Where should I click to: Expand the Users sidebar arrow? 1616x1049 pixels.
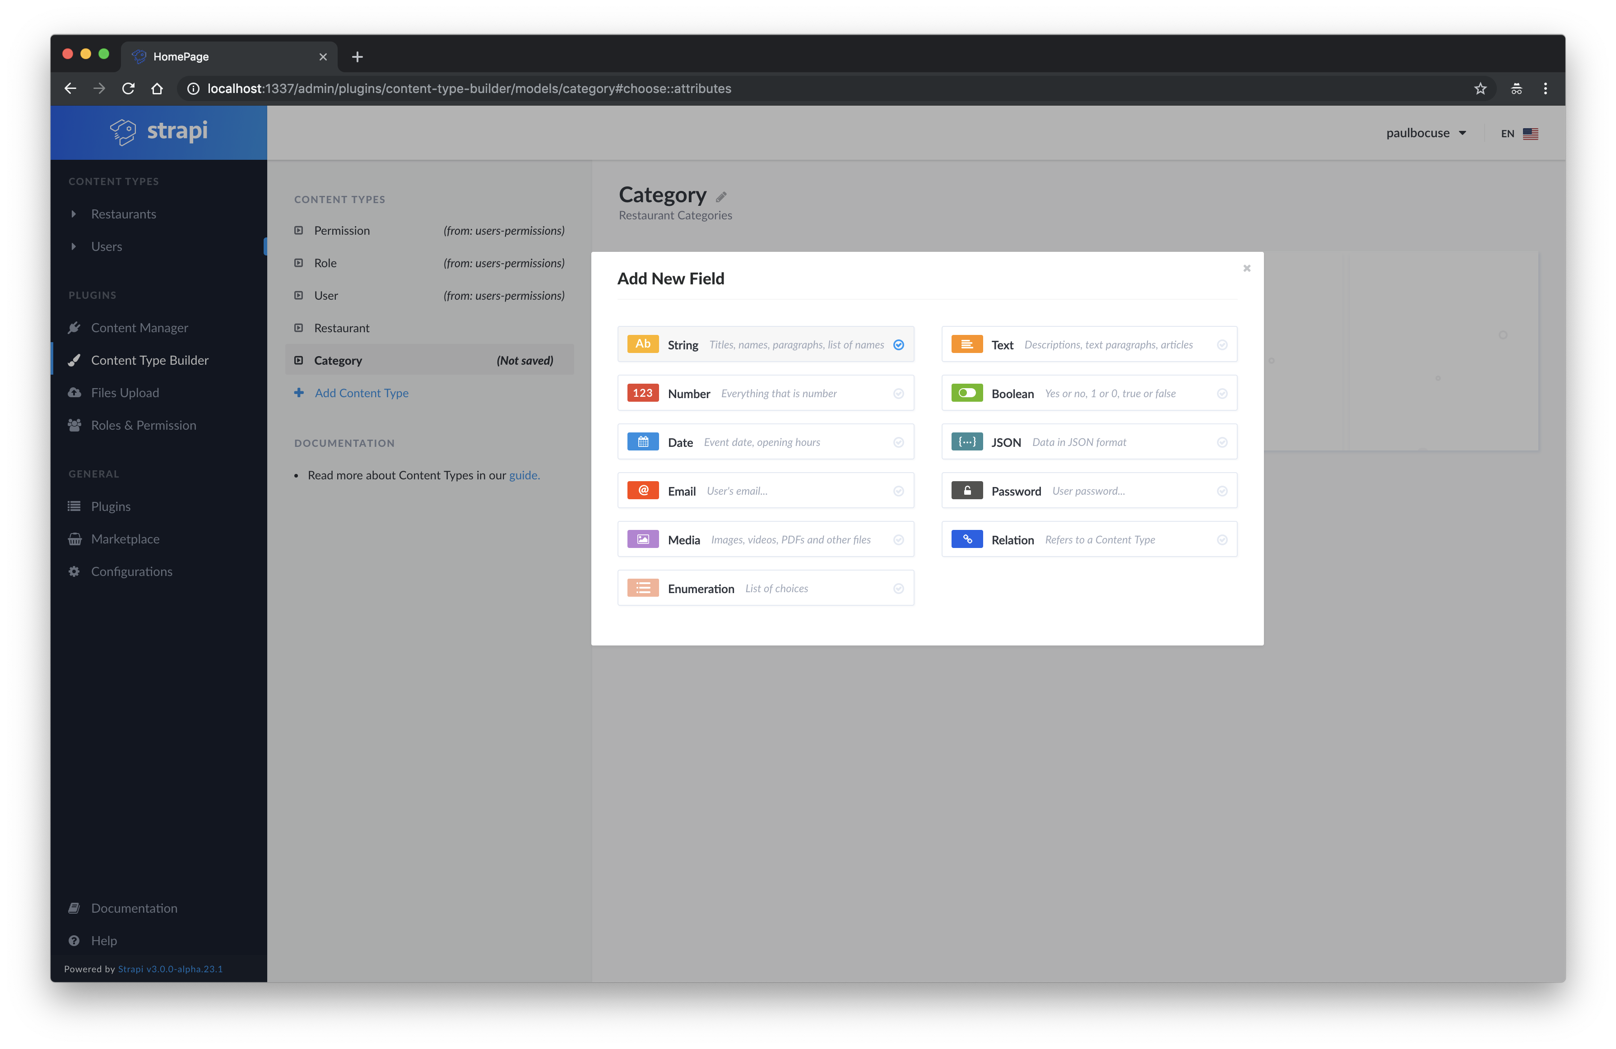click(x=73, y=246)
